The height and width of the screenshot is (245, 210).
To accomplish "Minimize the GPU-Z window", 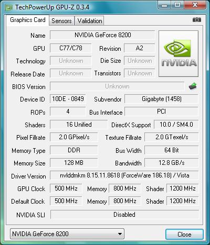I will pyautogui.click(x=164, y=5).
